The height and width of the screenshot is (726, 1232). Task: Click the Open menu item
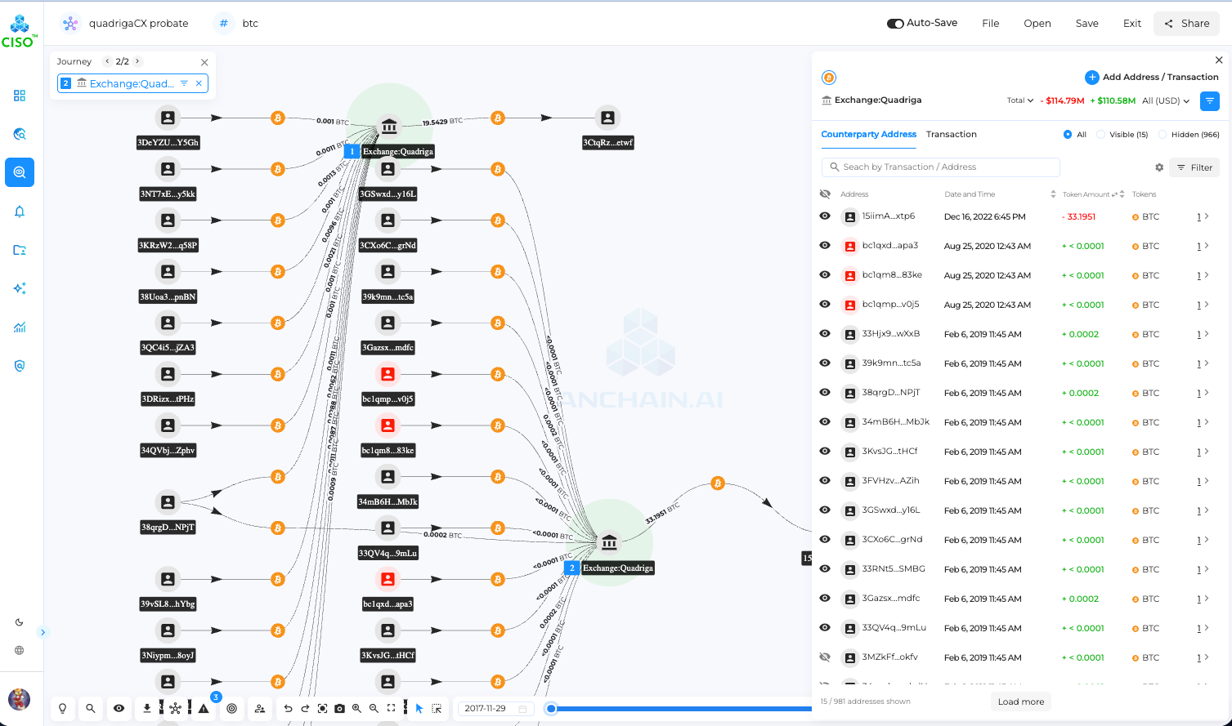click(1037, 24)
